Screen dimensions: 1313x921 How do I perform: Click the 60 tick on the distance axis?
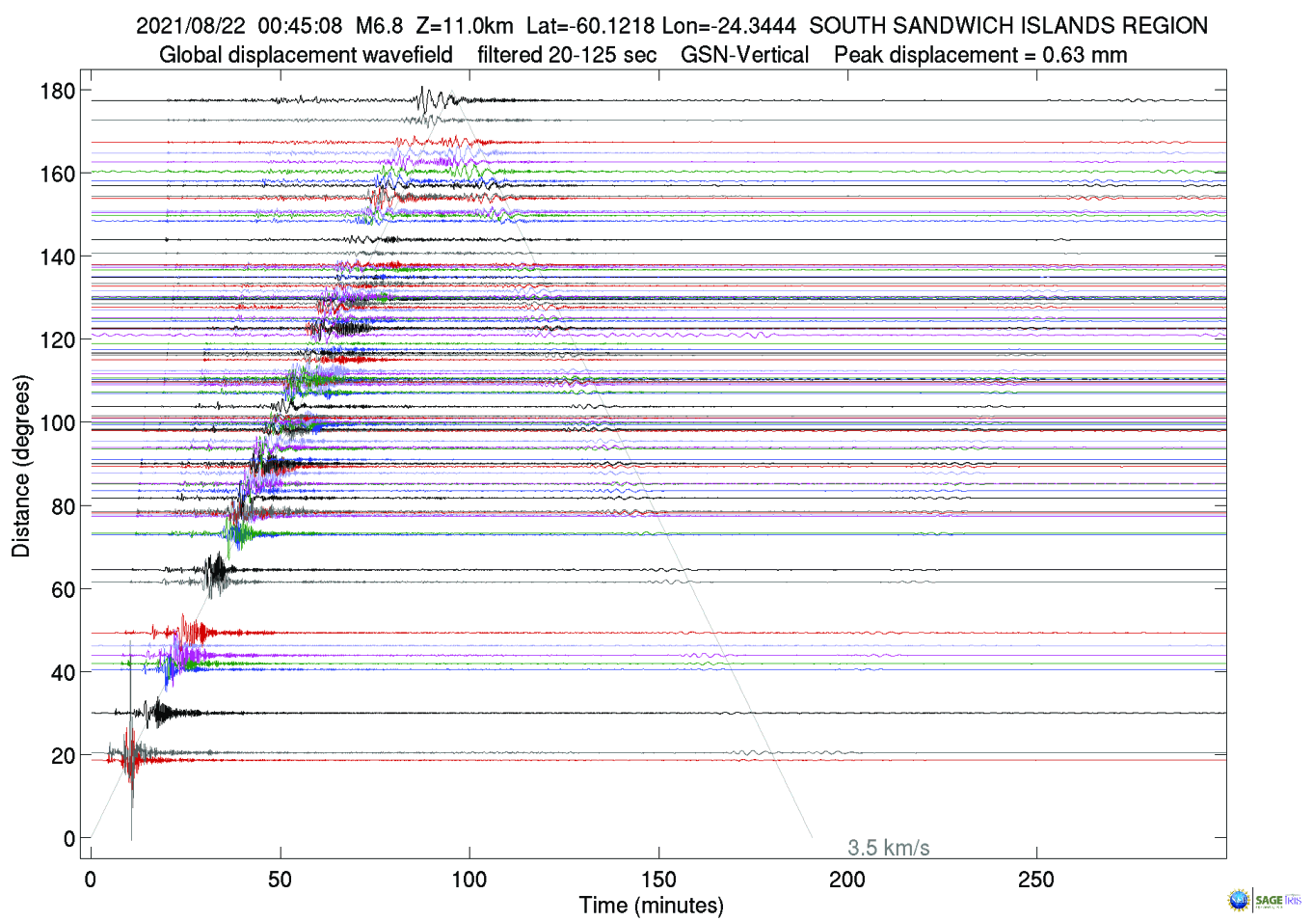click(x=63, y=589)
